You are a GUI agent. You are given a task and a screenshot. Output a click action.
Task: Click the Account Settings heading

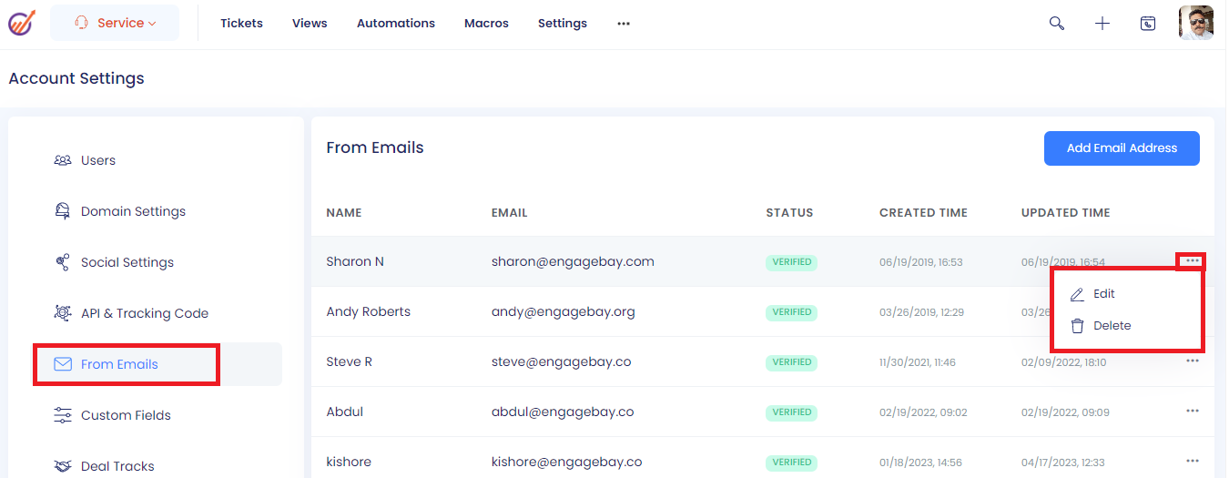point(76,78)
